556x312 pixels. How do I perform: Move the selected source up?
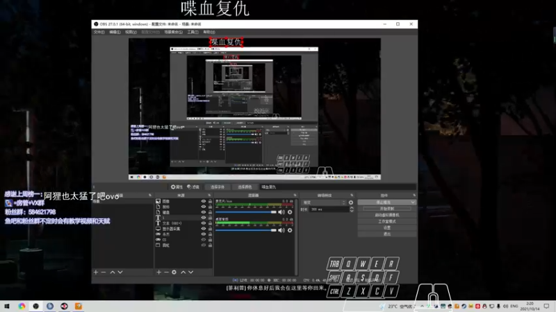[x=183, y=272]
